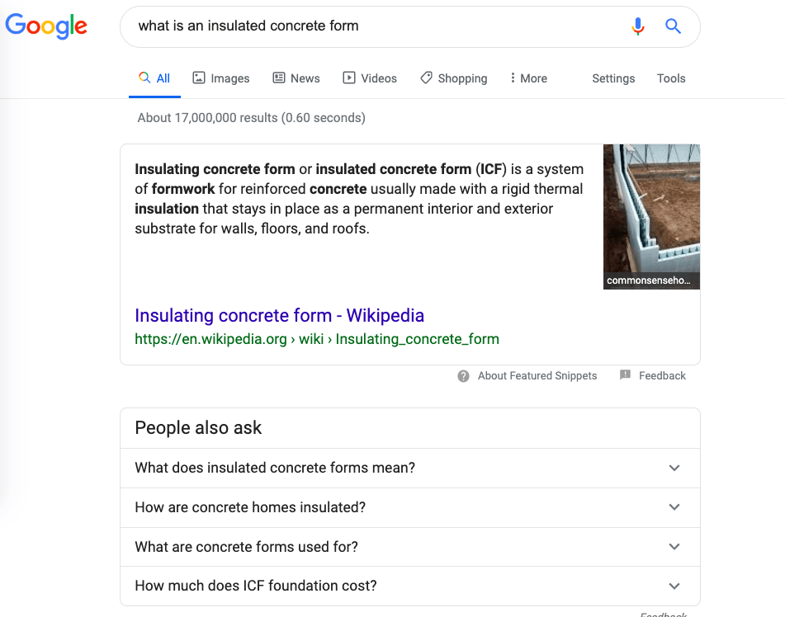This screenshot has width=785, height=617.
Task: Expand 'What are concrete forms used for?'
Action: pyautogui.click(x=409, y=547)
